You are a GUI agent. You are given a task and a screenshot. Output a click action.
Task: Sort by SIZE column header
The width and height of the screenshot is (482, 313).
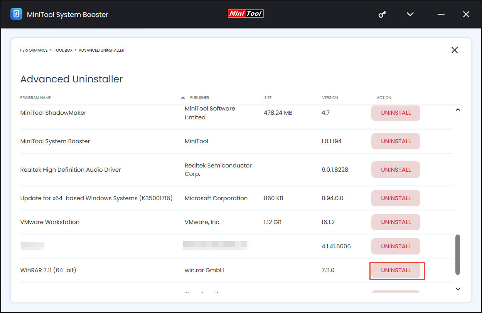[268, 98]
